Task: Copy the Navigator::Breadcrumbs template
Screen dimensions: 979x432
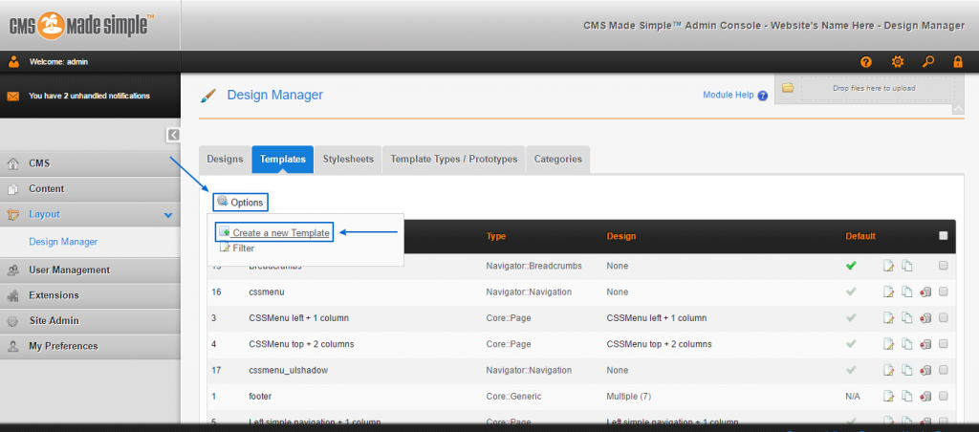Action: pos(907,266)
